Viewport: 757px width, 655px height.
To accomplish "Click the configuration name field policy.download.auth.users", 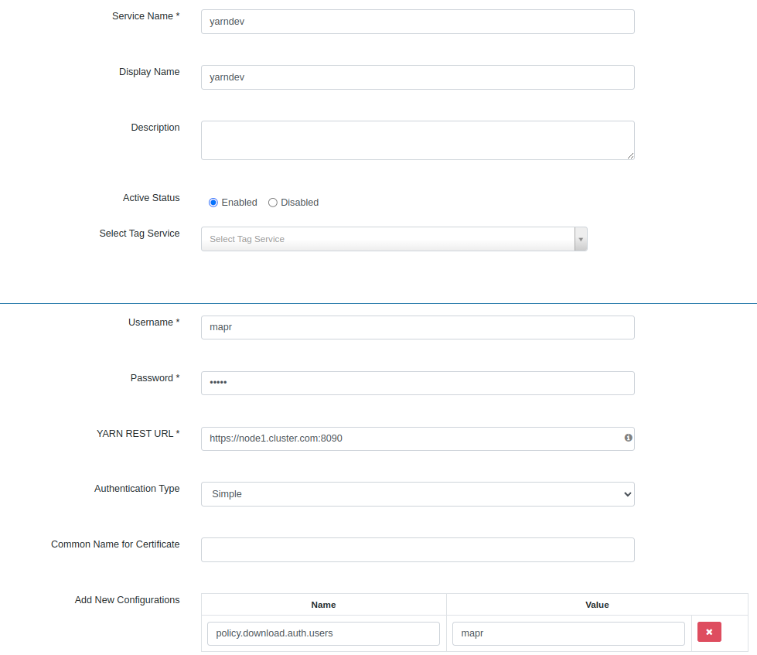I will tap(323, 633).
